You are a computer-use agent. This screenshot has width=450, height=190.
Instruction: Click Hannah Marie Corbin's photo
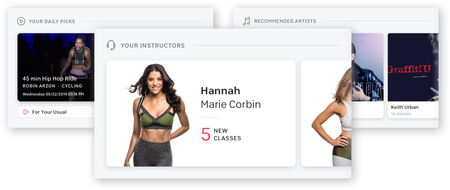154,115
